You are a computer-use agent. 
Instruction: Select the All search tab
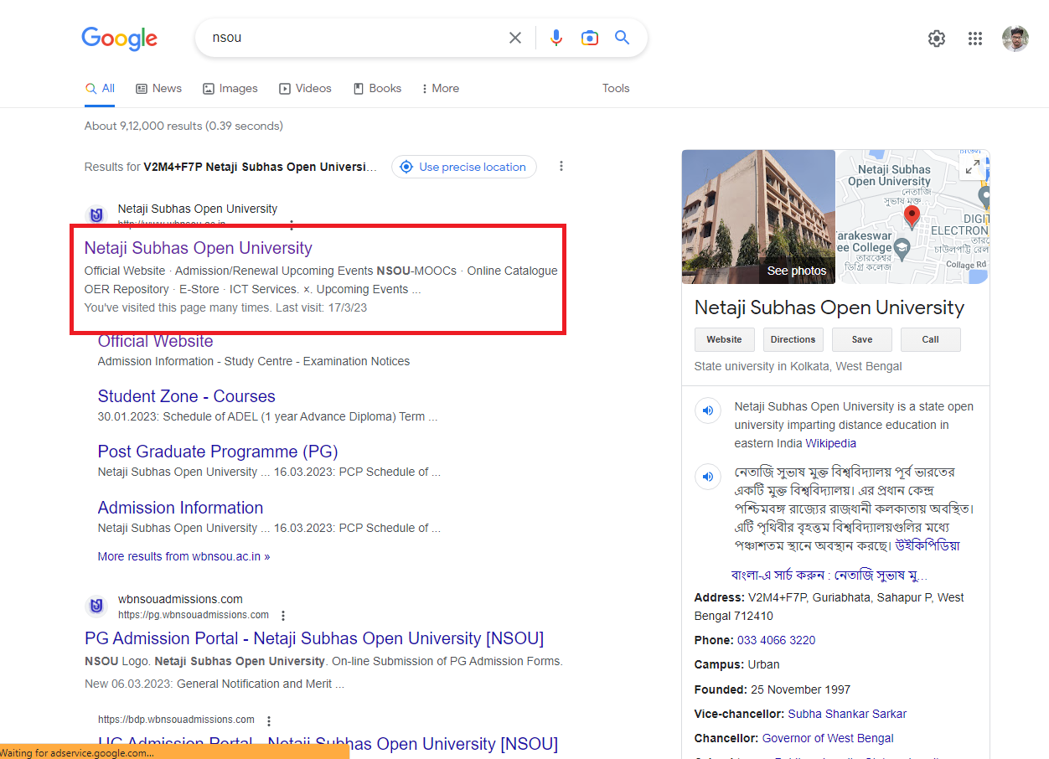(100, 88)
